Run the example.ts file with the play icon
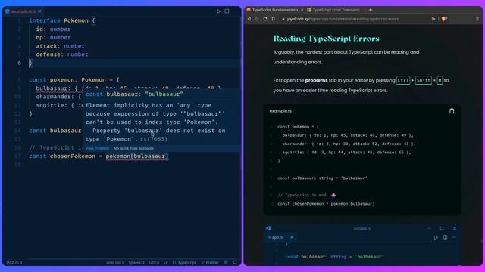 [218, 11]
